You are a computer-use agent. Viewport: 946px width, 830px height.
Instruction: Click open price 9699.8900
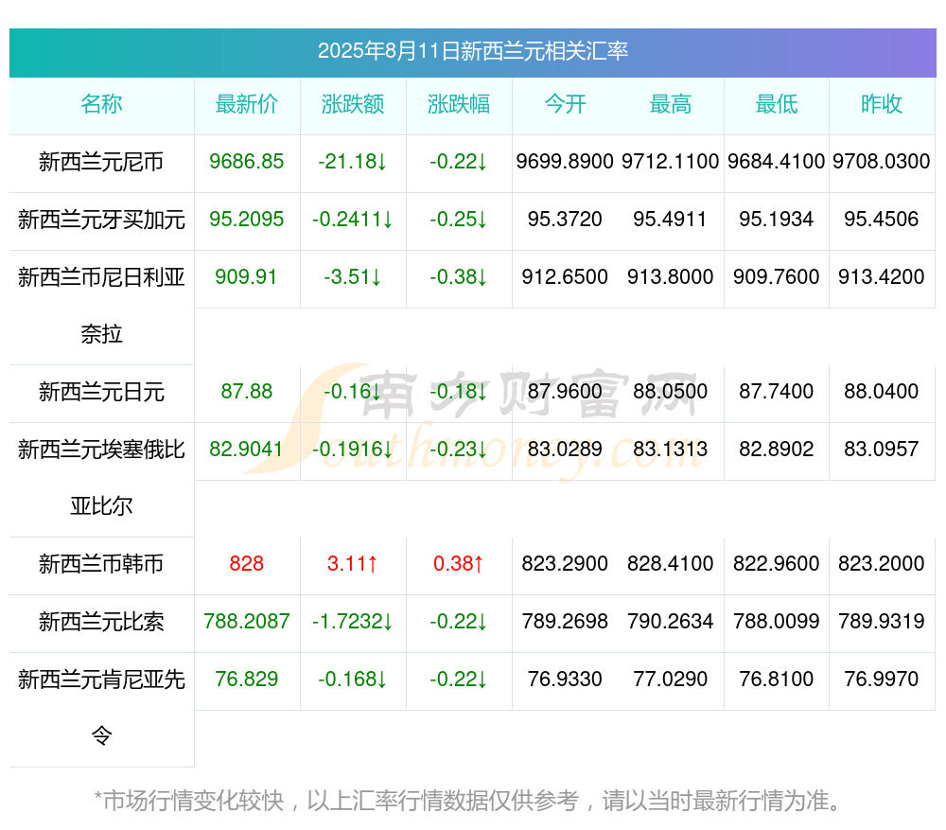tap(565, 161)
